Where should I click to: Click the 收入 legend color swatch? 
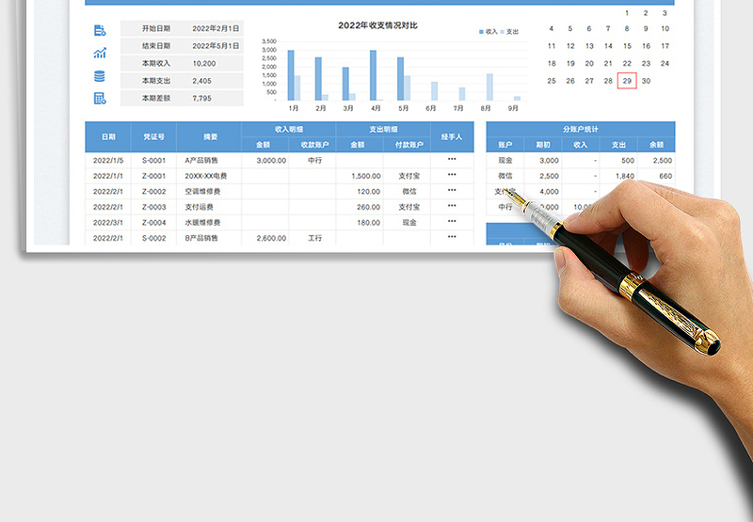click(x=481, y=31)
